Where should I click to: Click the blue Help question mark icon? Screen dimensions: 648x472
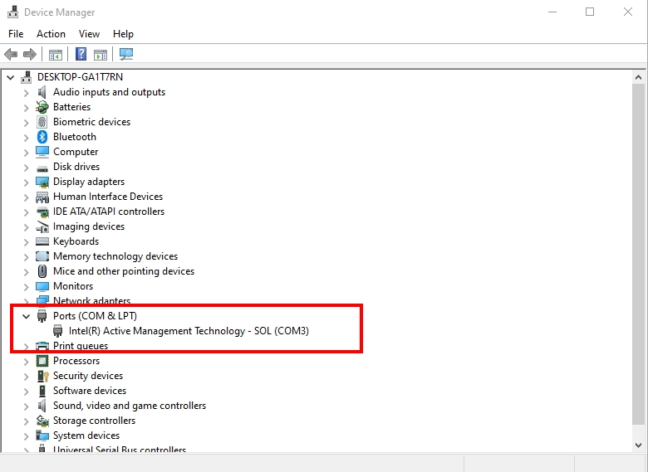(81, 55)
